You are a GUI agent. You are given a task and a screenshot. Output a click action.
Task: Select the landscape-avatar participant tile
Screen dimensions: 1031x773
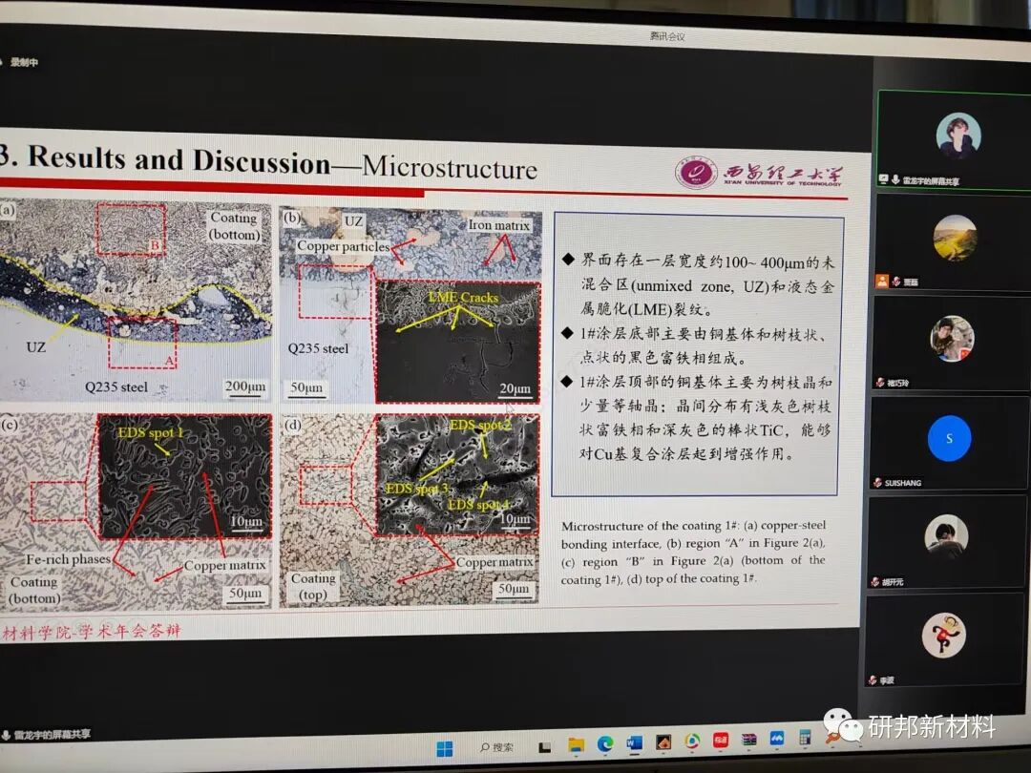point(952,242)
